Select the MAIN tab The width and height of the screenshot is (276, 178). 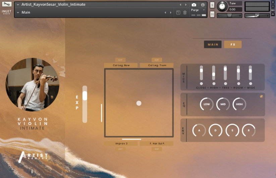pos(213,44)
